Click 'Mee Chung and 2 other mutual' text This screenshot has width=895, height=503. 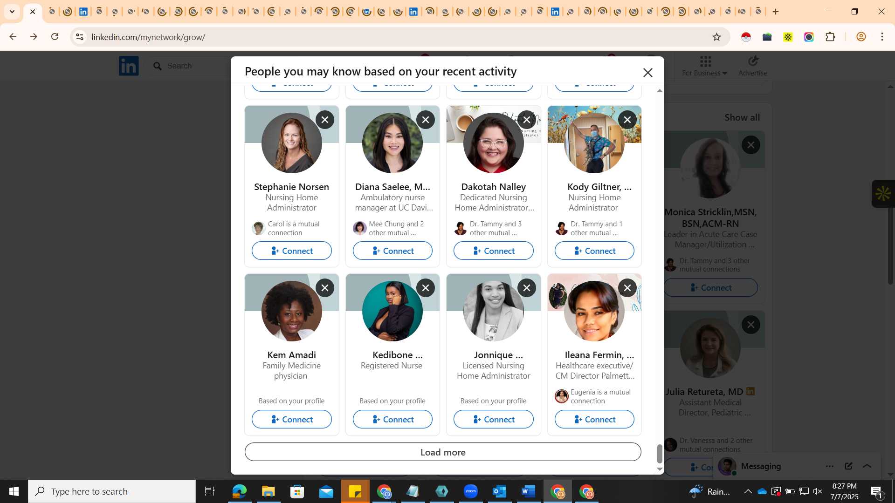[x=396, y=228]
